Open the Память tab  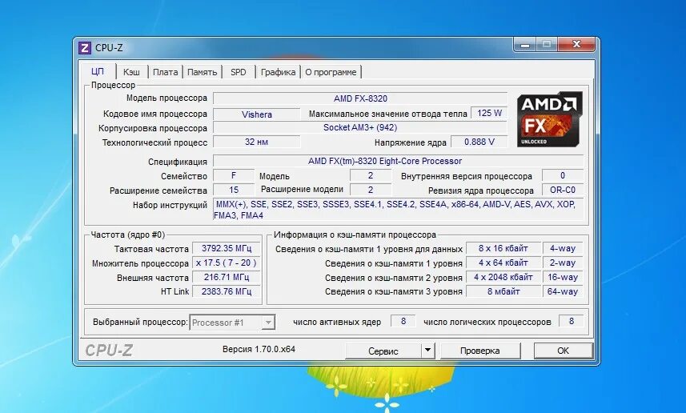point(203,72)
